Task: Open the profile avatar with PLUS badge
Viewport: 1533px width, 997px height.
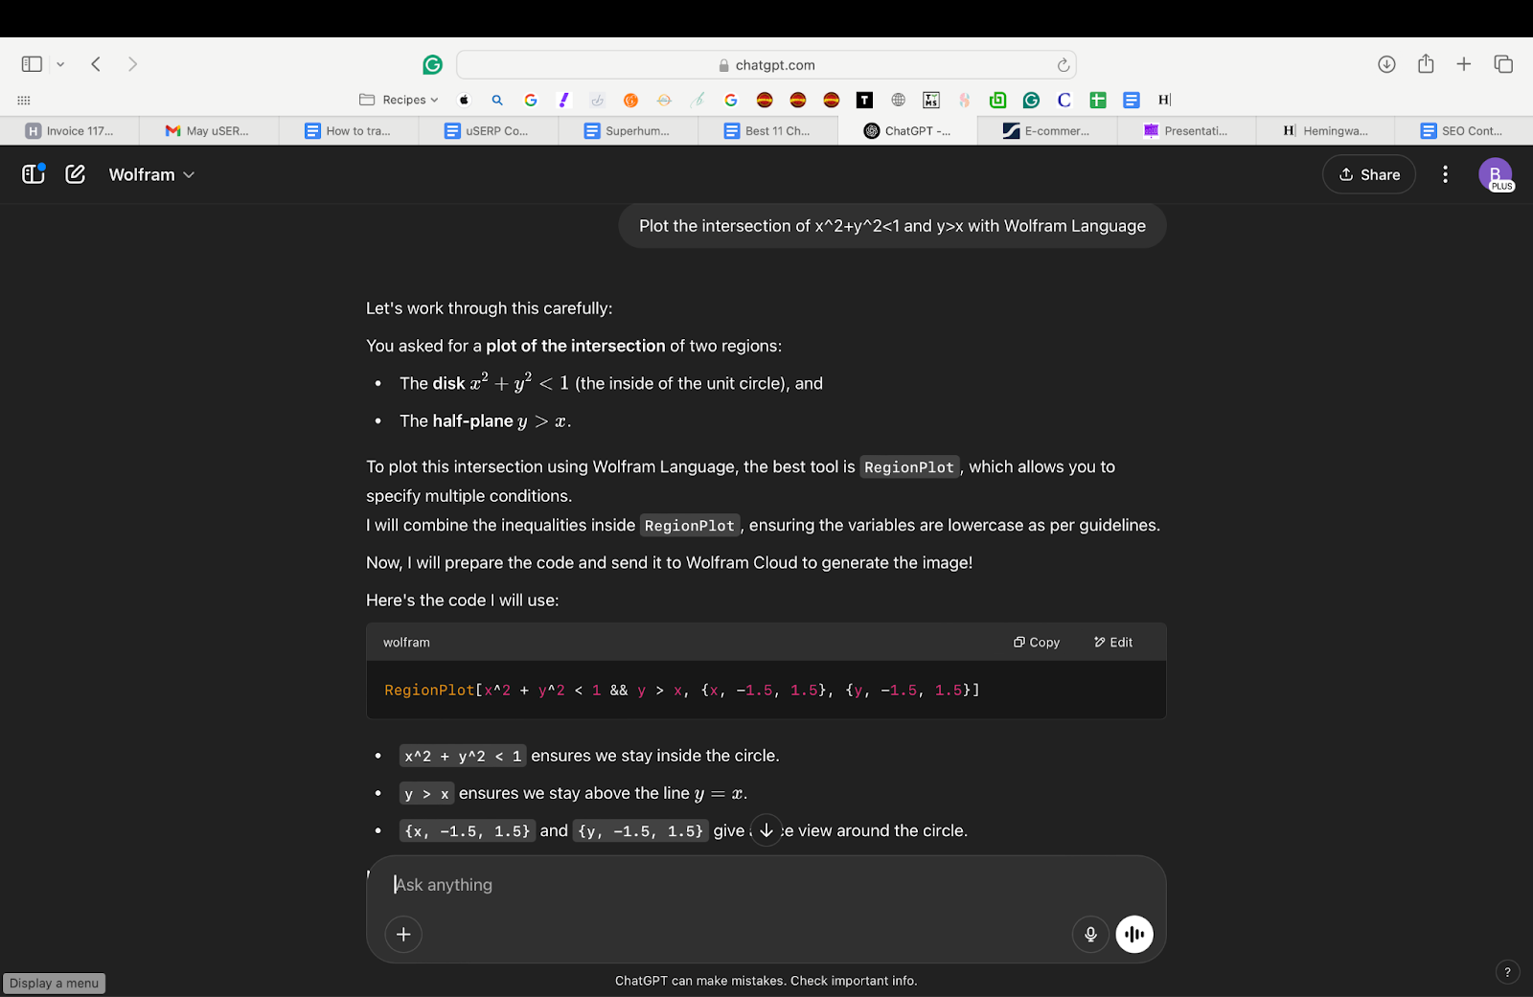Action: tap(1496, 174)
